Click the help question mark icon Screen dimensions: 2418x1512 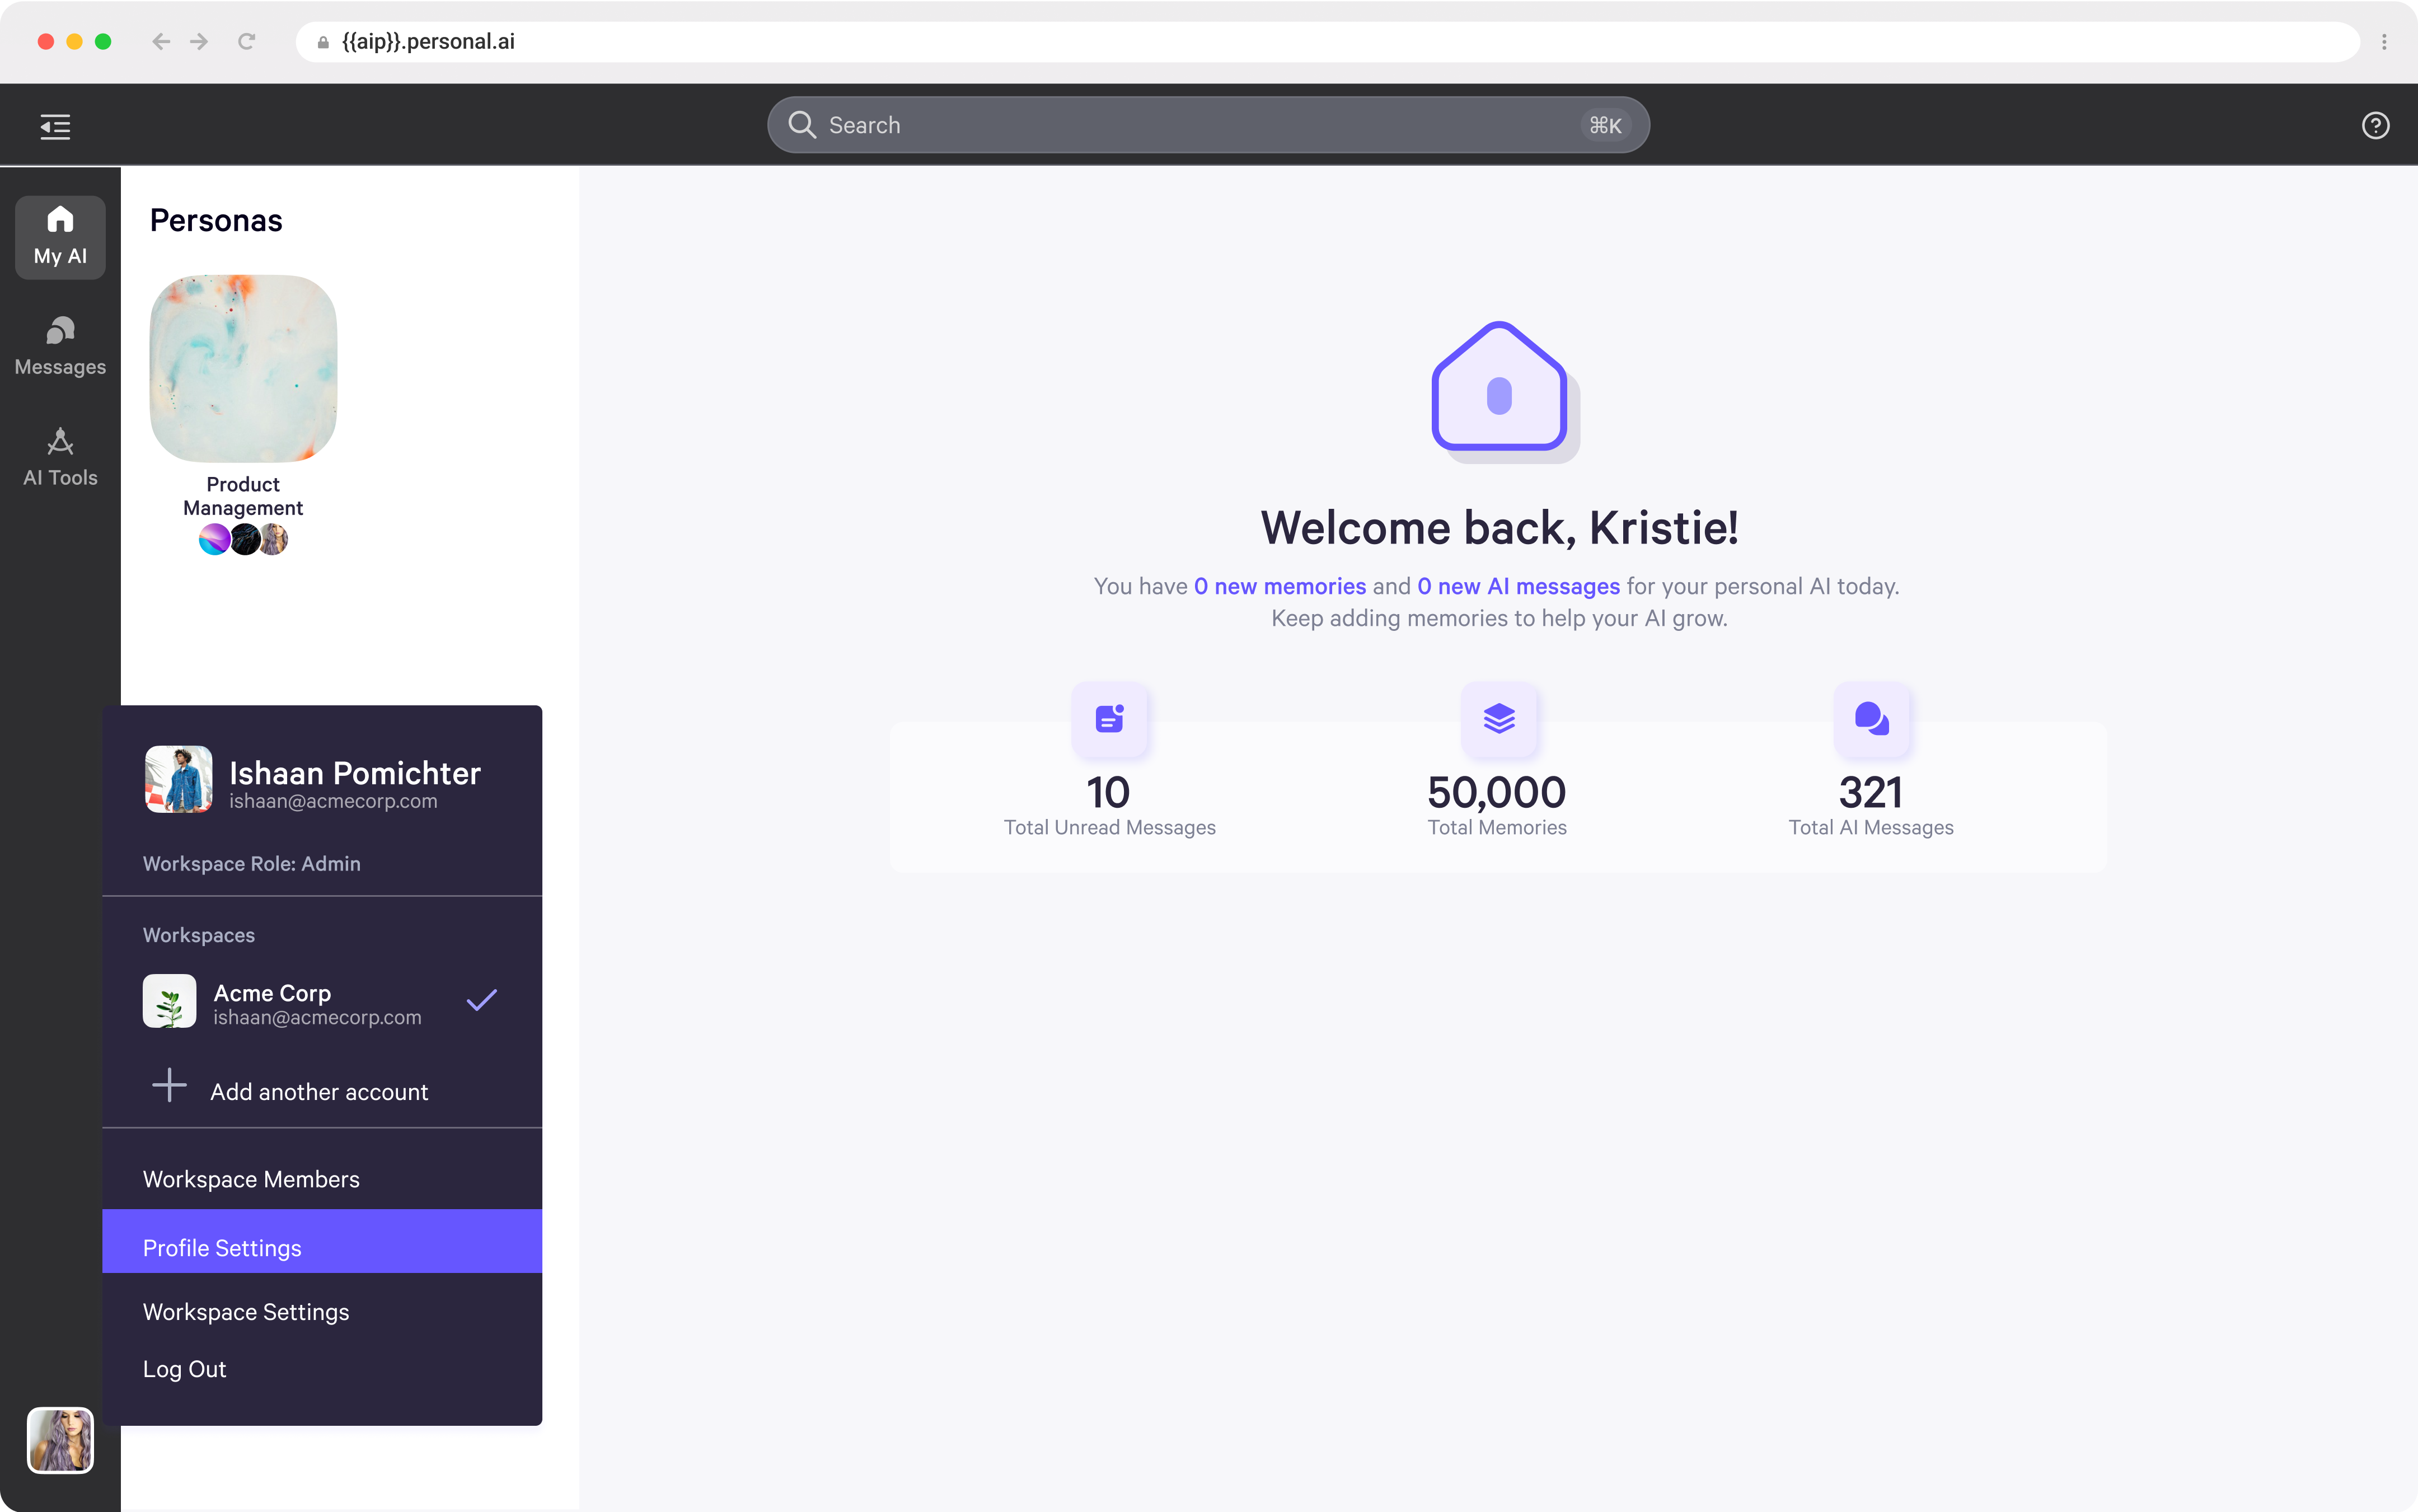click(2375, 125)
